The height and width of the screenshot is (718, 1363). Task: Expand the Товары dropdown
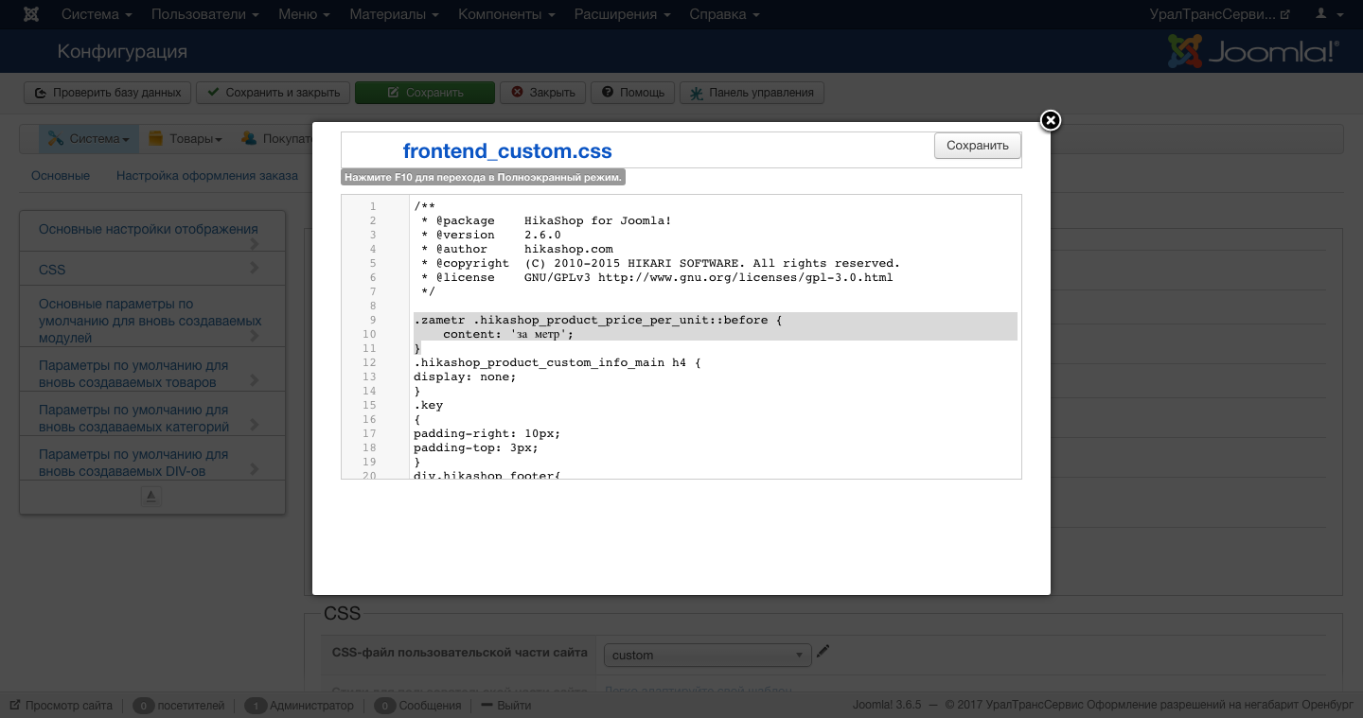(x=186, y=139)
